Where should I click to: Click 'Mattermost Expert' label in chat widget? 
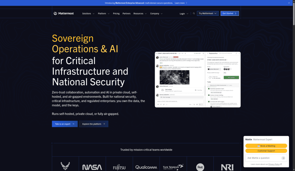(263, 139)
